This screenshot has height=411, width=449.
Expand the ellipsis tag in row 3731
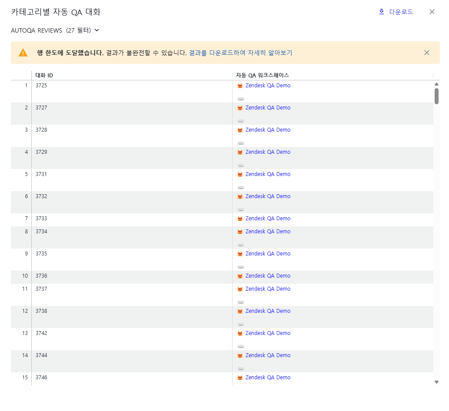(x=240, y=188)
